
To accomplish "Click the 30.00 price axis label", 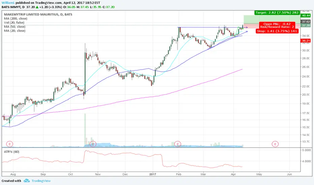I will point(306,50).
